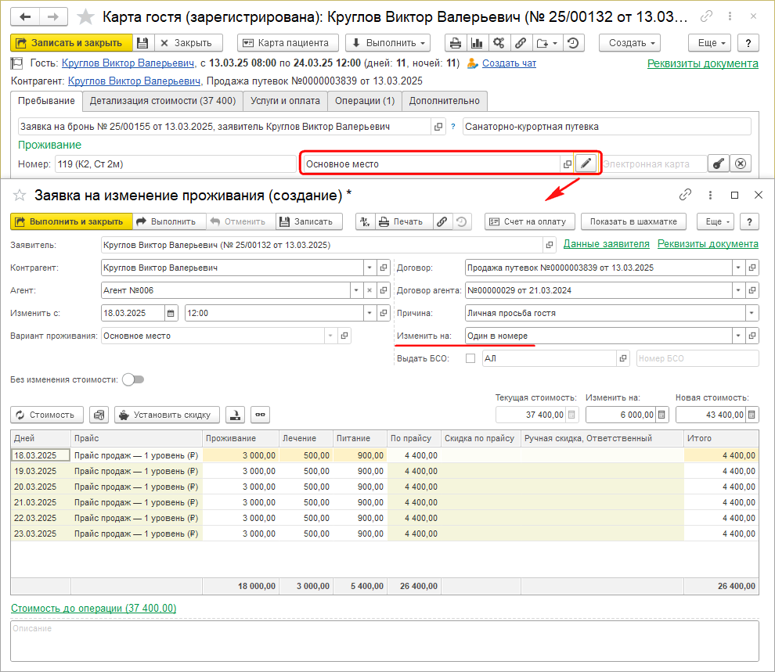Click the printer icon in guest card toolbar
Screen dimensions: 775x672
coord(456,43)
